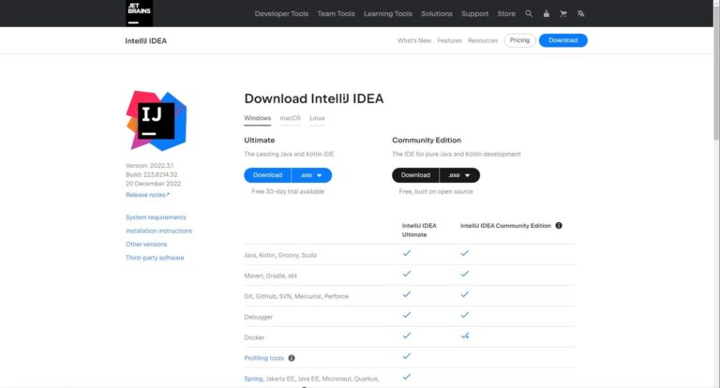Click info icon next to Profiling tools
This screenshot has height=388, width=720.
[x=292, y=358]
